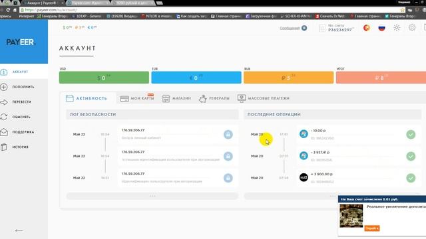
Task: Open Перевести in the sidebar
Action: click(x=22, y=102)
